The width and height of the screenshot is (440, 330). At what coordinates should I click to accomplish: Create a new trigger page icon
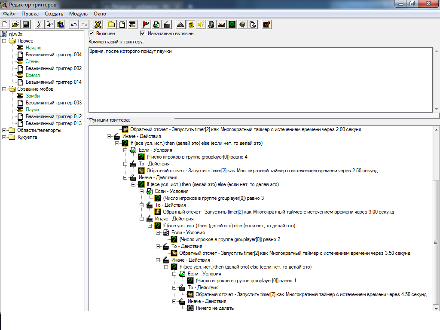coord(122,24)
